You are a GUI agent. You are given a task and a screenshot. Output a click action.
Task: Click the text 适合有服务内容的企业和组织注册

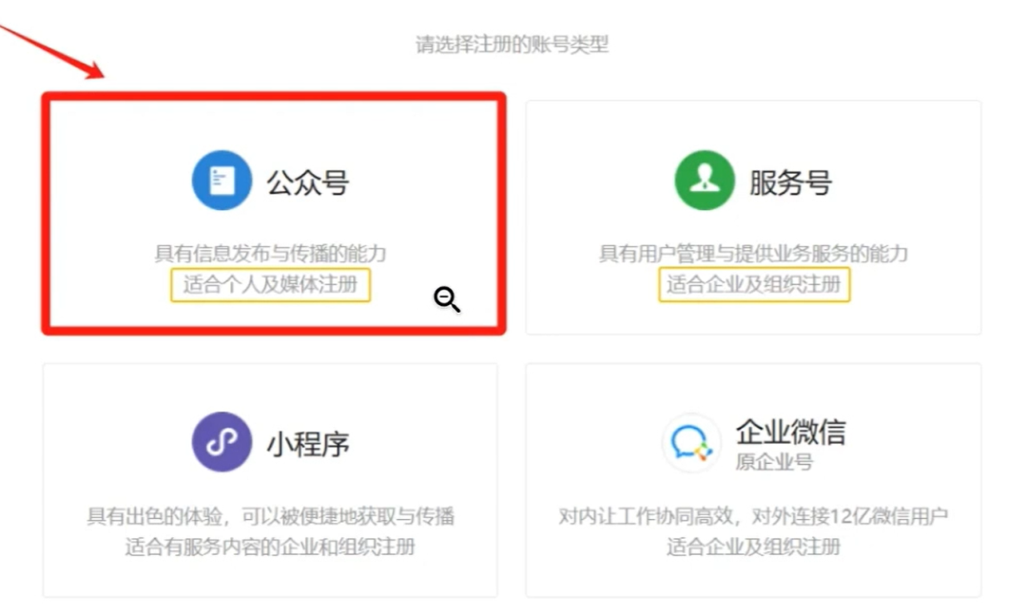point(270,547)
